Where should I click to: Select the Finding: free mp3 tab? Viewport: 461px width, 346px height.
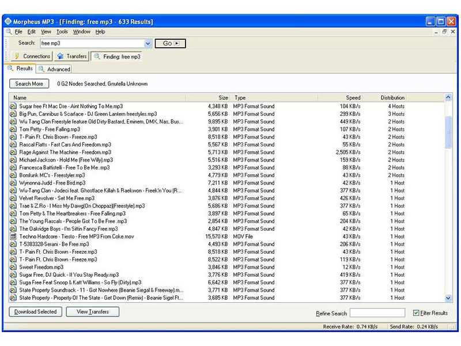(x=117, y=56)
